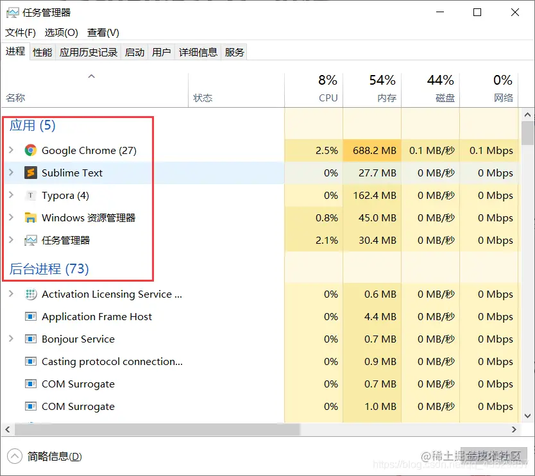This screenshot has height=476, width=535.
Task: Click the 后台进程 (73) group heading
Action: coord(49,269)
